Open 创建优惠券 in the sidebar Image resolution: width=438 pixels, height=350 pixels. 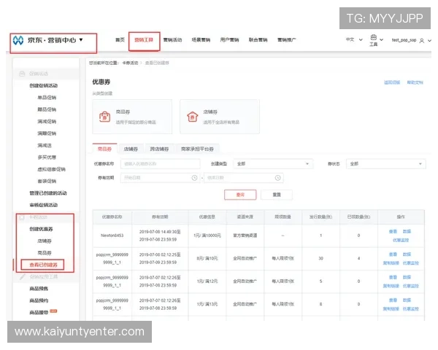point(41,229)
